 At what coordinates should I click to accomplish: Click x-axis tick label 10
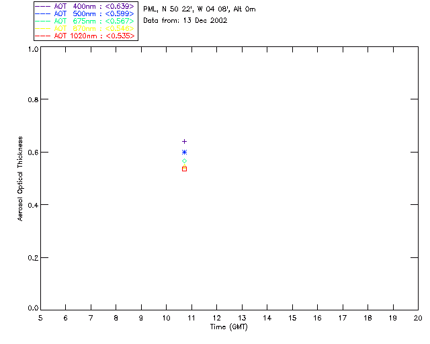tap(166, 318)
